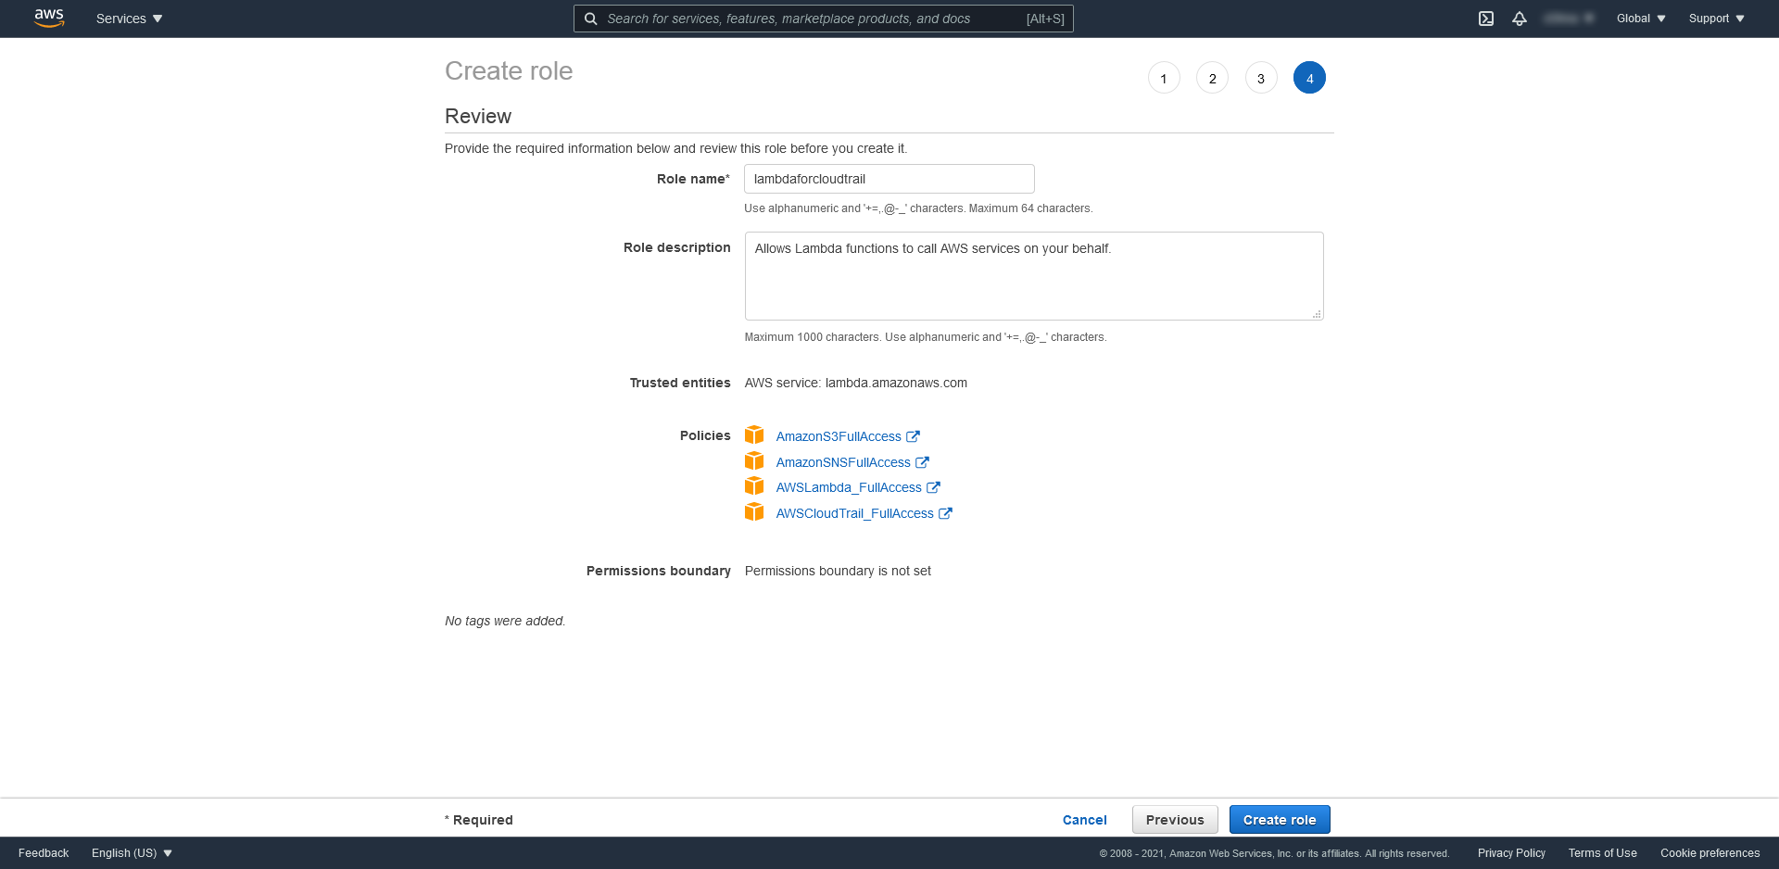
Task: Click the Create role button
Action: (1280, 820)
